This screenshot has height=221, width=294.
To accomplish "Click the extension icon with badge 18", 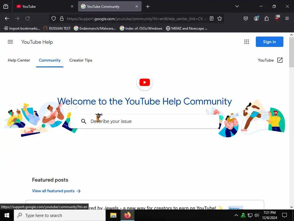I will click(277, 18).
